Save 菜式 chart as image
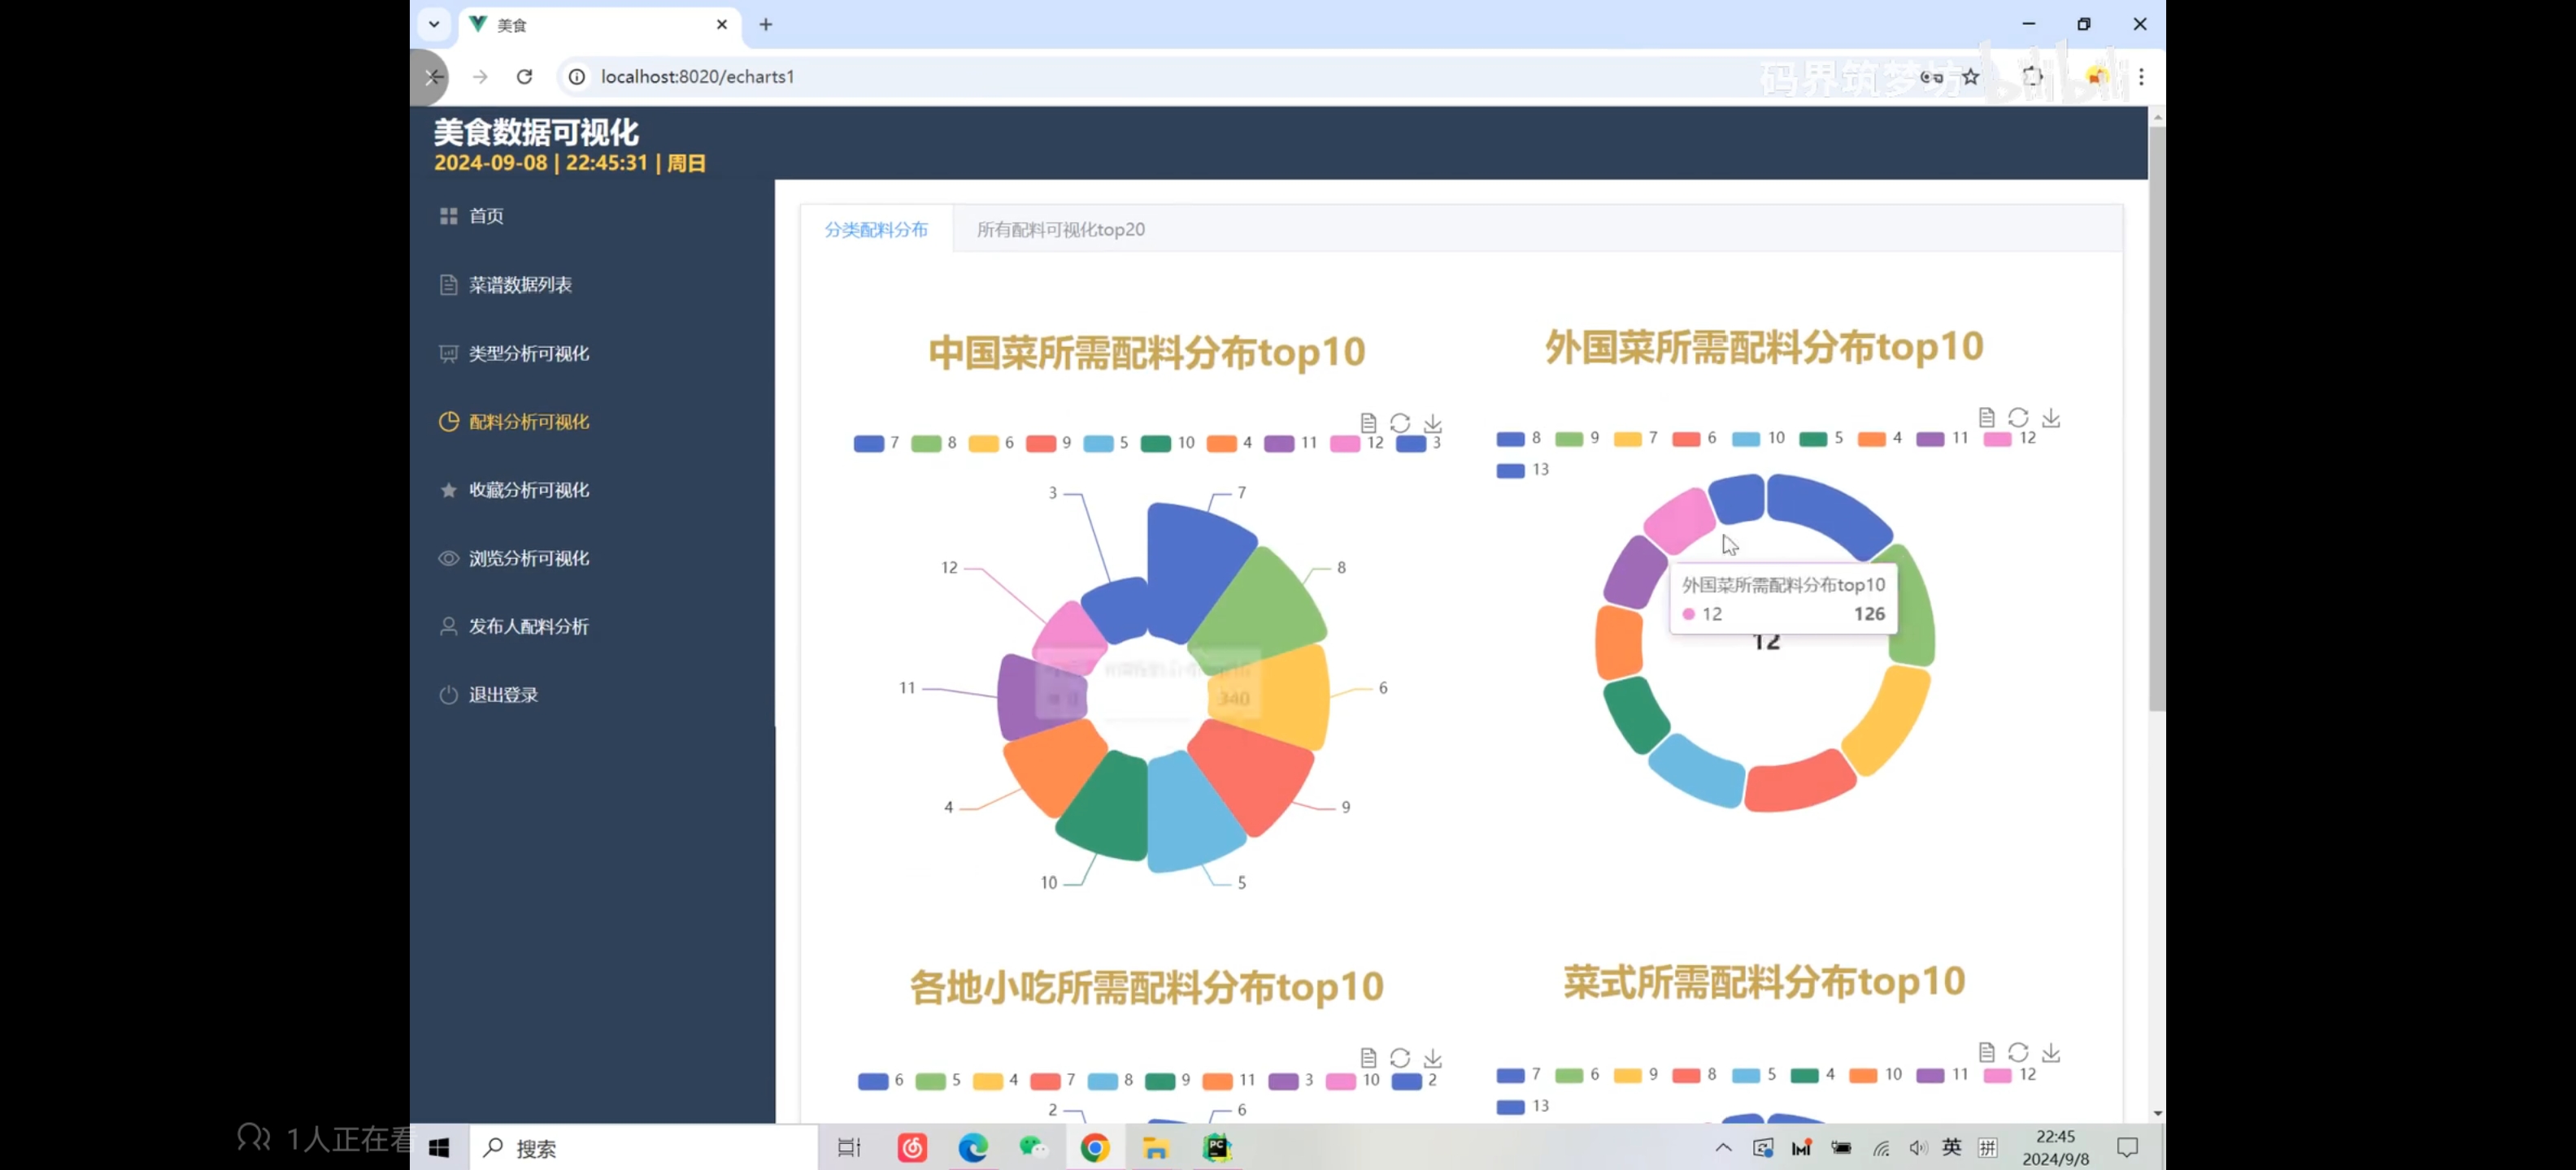The image size is (2576, 1170). tap(2051, 1051)
